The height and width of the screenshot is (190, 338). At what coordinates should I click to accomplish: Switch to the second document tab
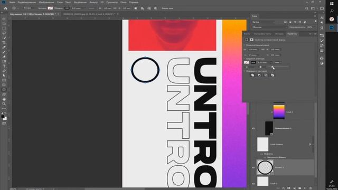[89, 14]
